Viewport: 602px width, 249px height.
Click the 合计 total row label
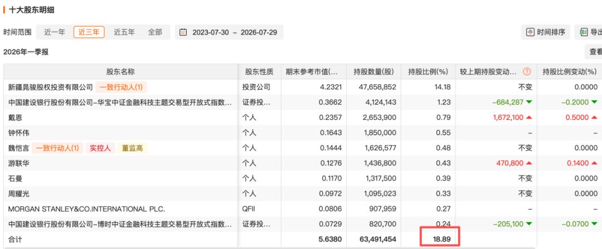tap(15, 240)
